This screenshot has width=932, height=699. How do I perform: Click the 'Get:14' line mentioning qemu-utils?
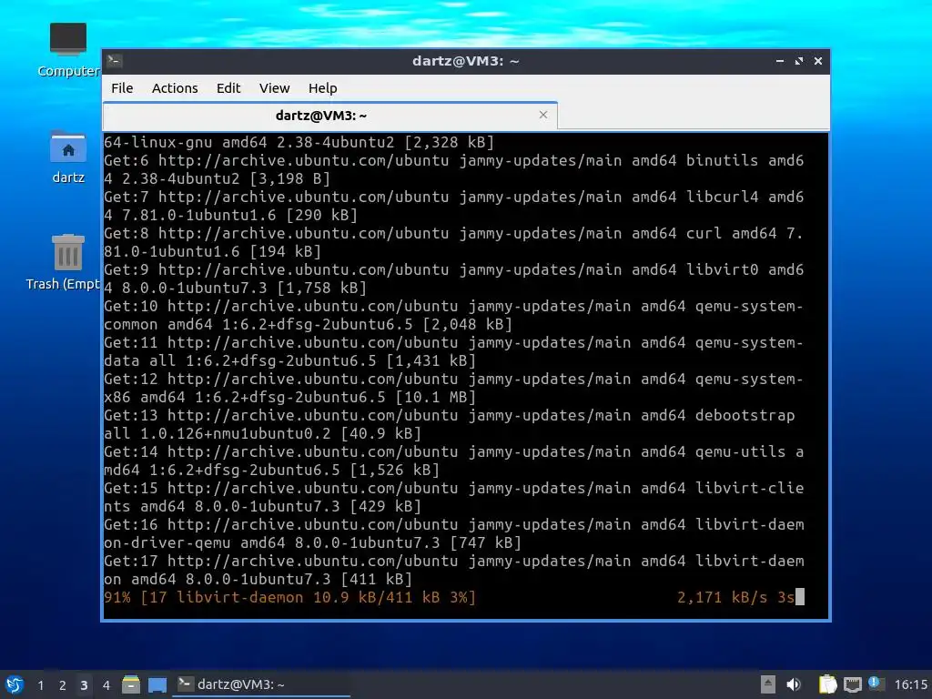[x=453, y=461]
